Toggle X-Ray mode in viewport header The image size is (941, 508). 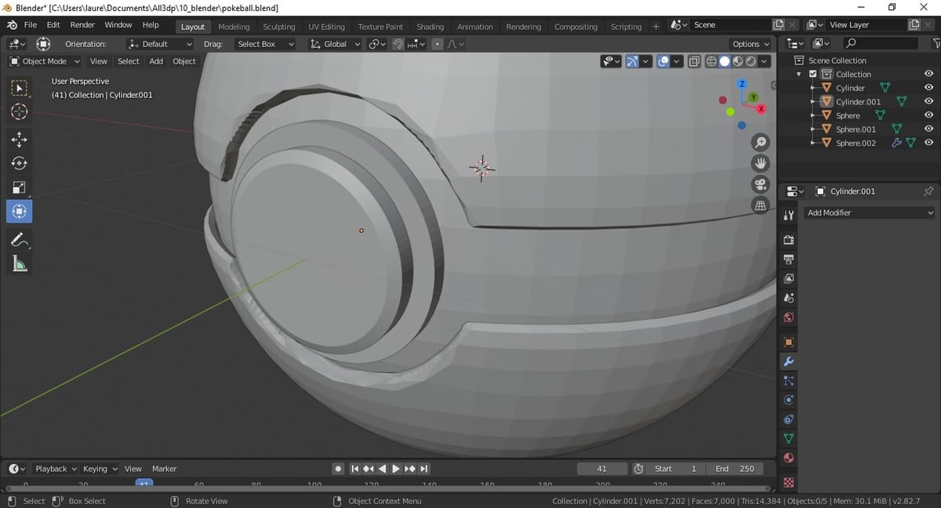pyautogui.click(x=696, y=61)
